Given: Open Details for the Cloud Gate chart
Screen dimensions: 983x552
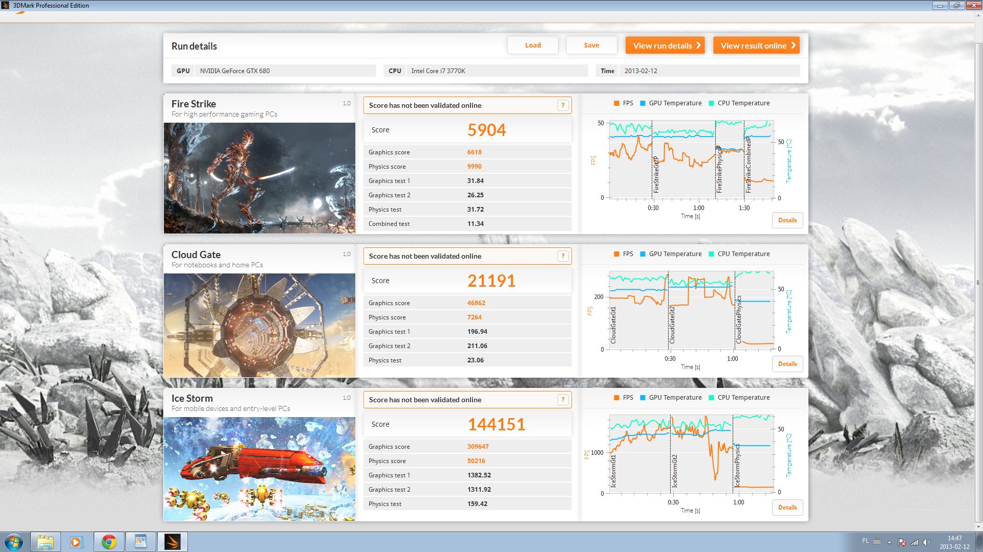Looking at the screenshot, I should click(787, 364).
